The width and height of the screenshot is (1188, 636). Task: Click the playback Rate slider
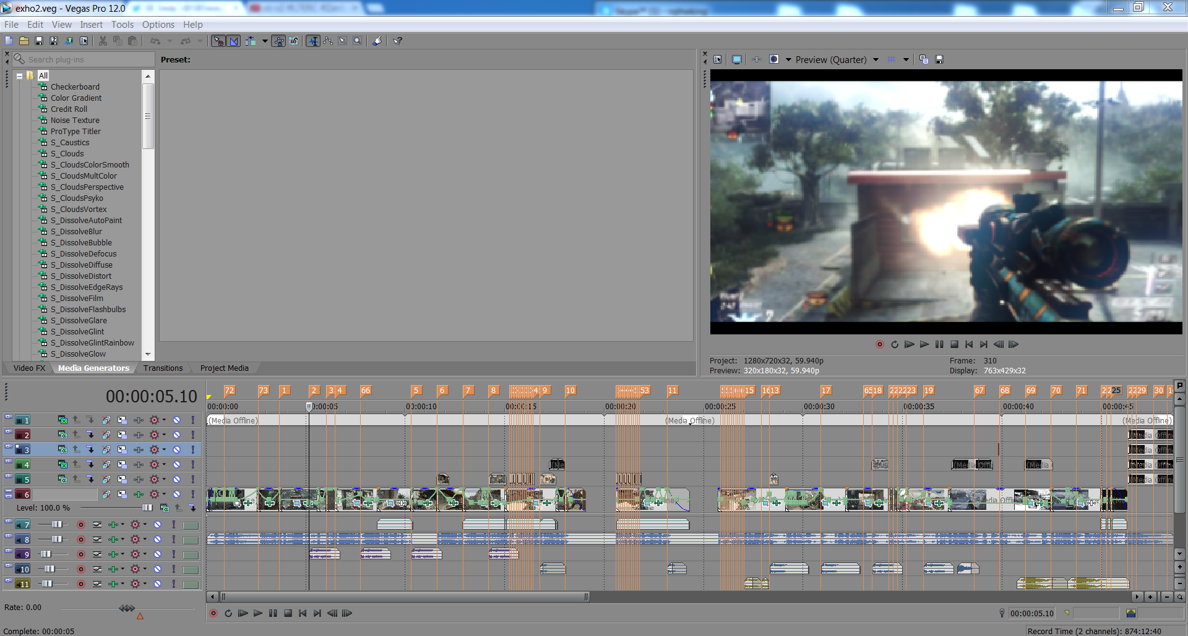click(127, 609)
